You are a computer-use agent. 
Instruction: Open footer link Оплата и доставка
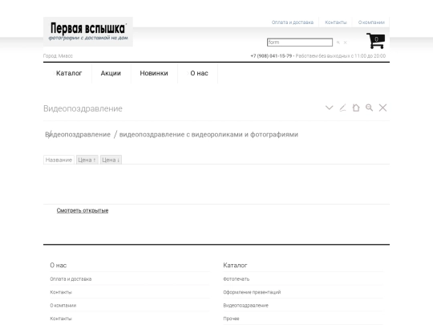71,279
